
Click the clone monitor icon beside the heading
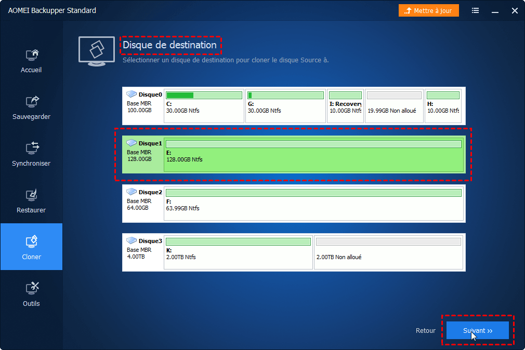tap(97, 51)
